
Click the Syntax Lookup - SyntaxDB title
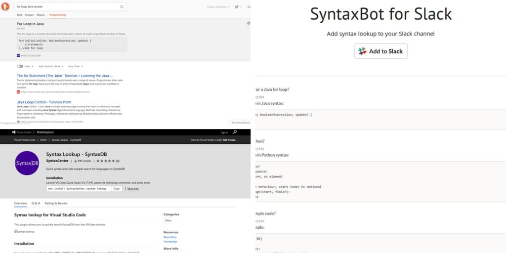(x=77, y=154)
